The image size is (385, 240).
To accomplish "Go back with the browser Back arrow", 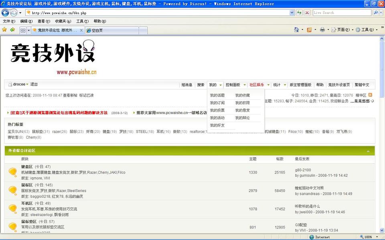I will tap(5, 12).
